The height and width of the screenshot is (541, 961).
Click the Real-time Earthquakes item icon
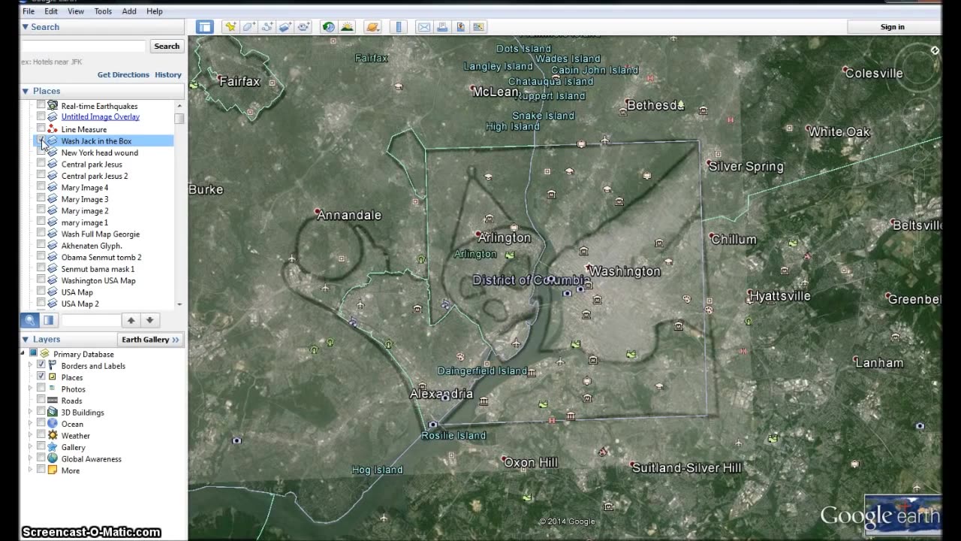coord(53,106)
